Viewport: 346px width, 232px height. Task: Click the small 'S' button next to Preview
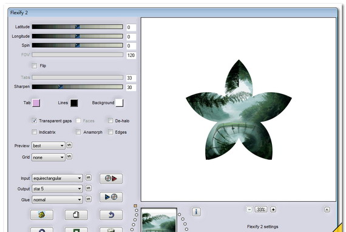coord(69,145)
